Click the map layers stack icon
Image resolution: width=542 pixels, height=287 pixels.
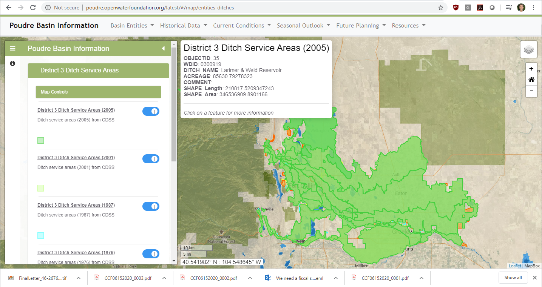[528, 49]
